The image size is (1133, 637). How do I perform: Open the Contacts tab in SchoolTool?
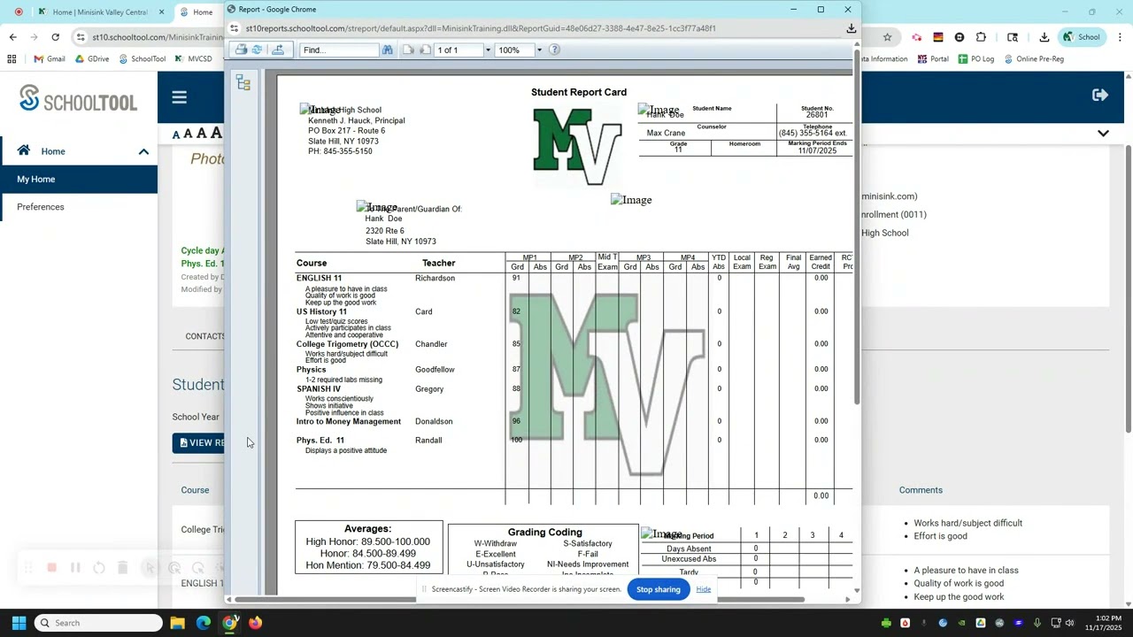[204, 336]
